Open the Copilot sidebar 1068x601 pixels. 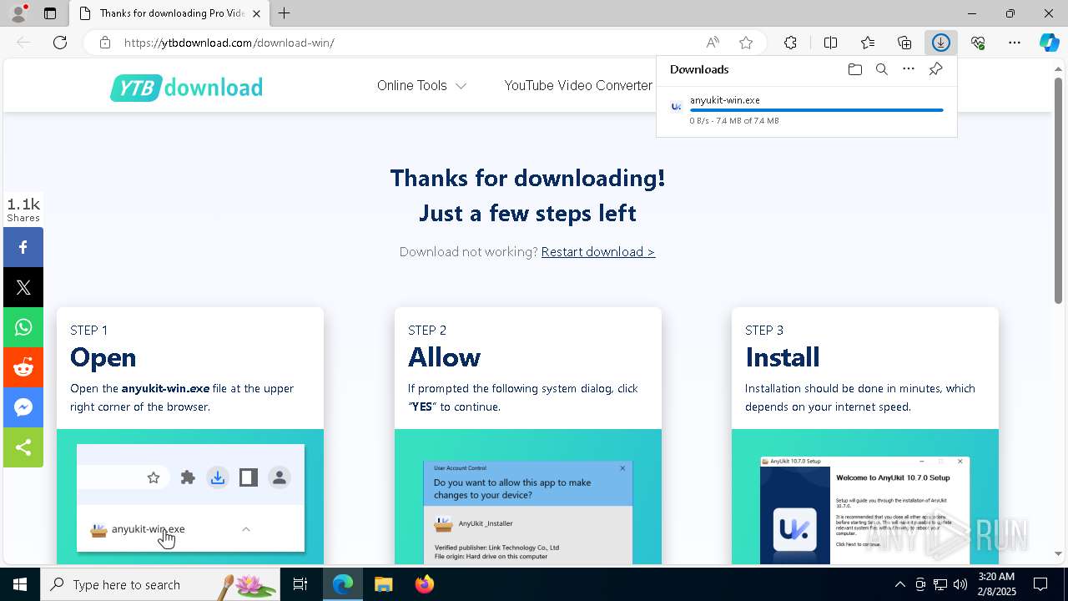(1050, 43)
